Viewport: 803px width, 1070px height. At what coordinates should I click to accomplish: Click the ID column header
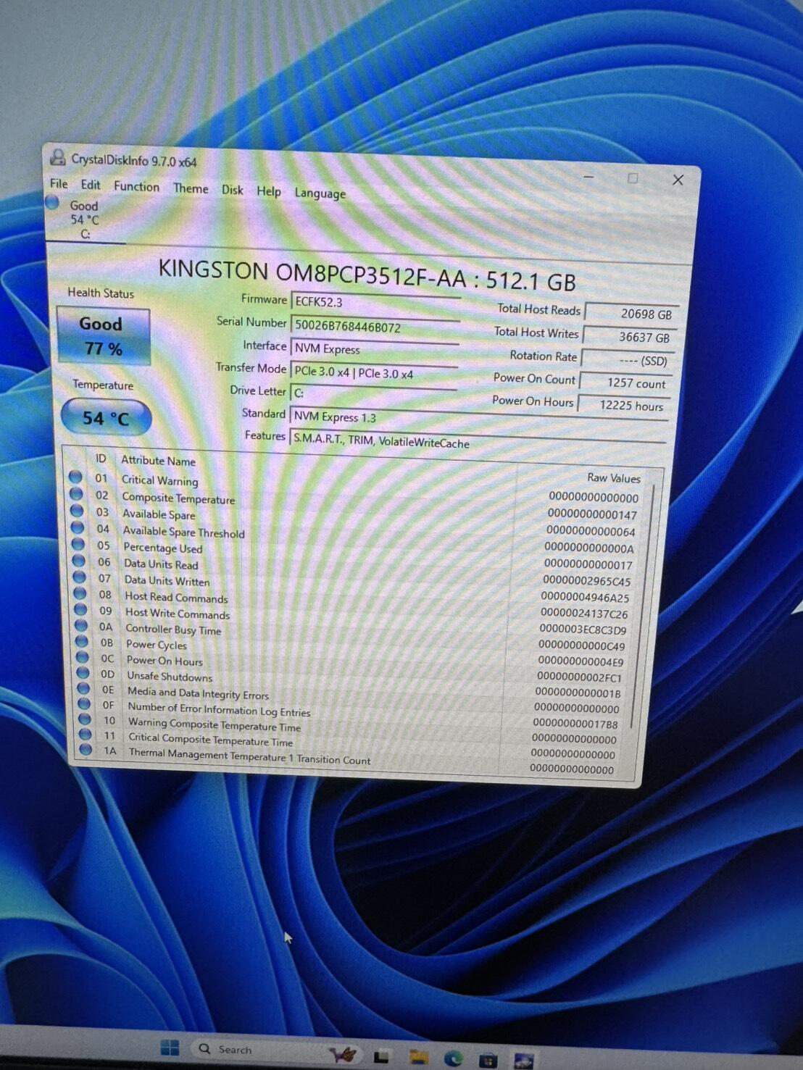coord(101,459)
